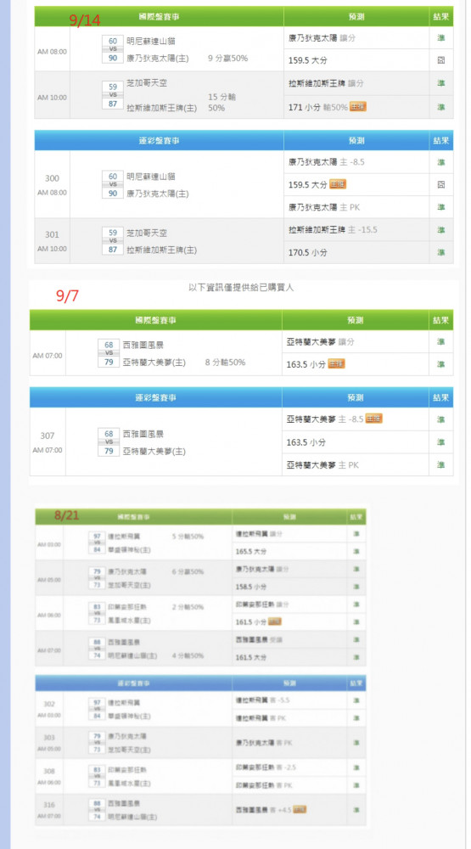Select the 170.5 小分 prediction

pyautogui.click(x=307, y=252)
